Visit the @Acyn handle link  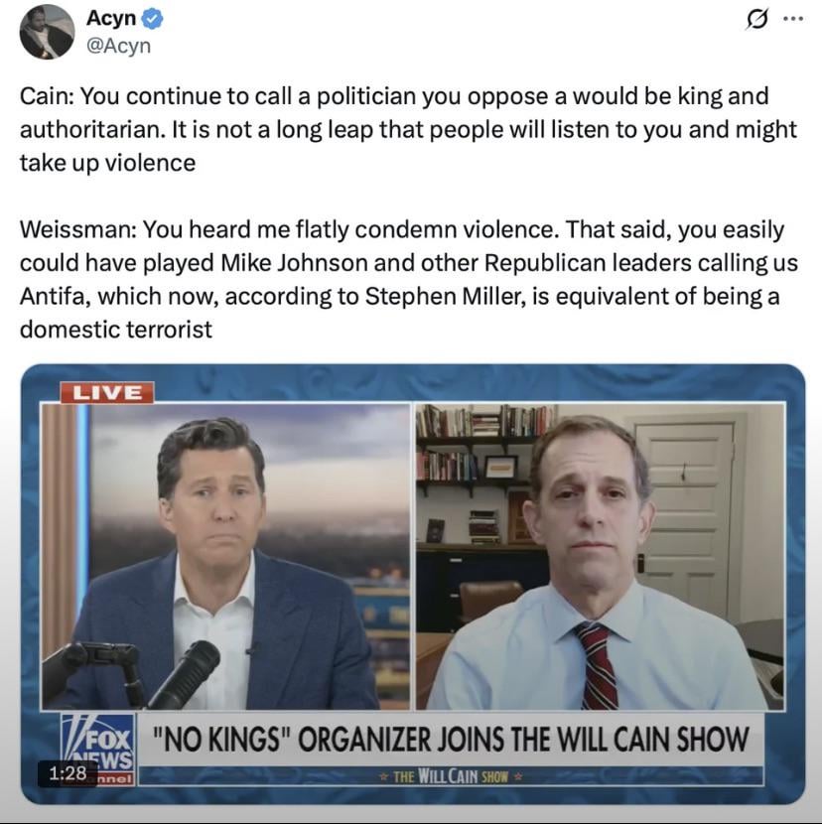[x=118, y=46]
